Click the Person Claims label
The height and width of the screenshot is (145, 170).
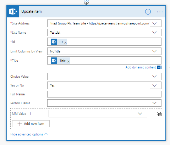tap(20, 103)
